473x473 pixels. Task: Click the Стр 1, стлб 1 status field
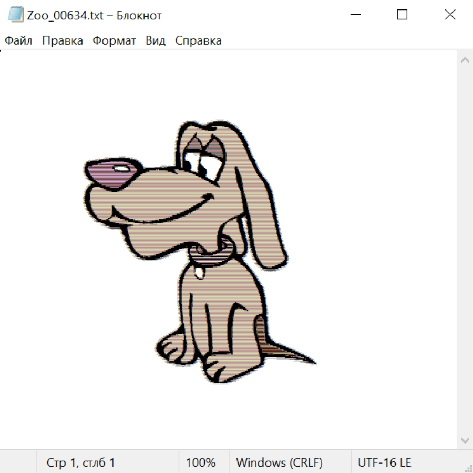pos(81,462)
